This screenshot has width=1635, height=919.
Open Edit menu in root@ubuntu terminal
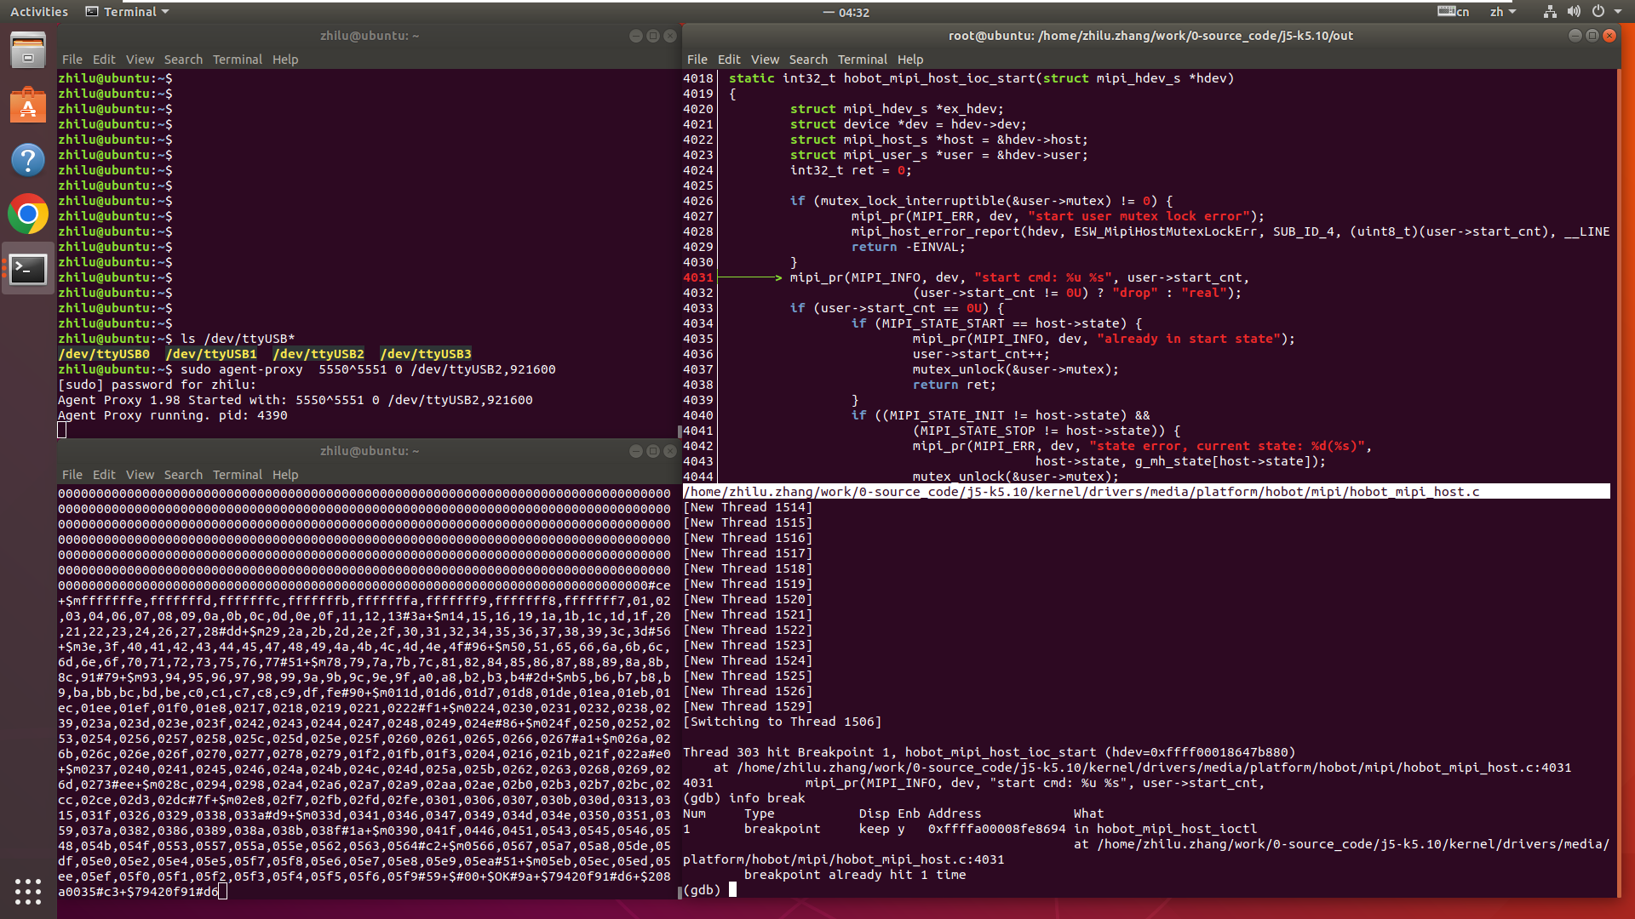coord(729,60)
